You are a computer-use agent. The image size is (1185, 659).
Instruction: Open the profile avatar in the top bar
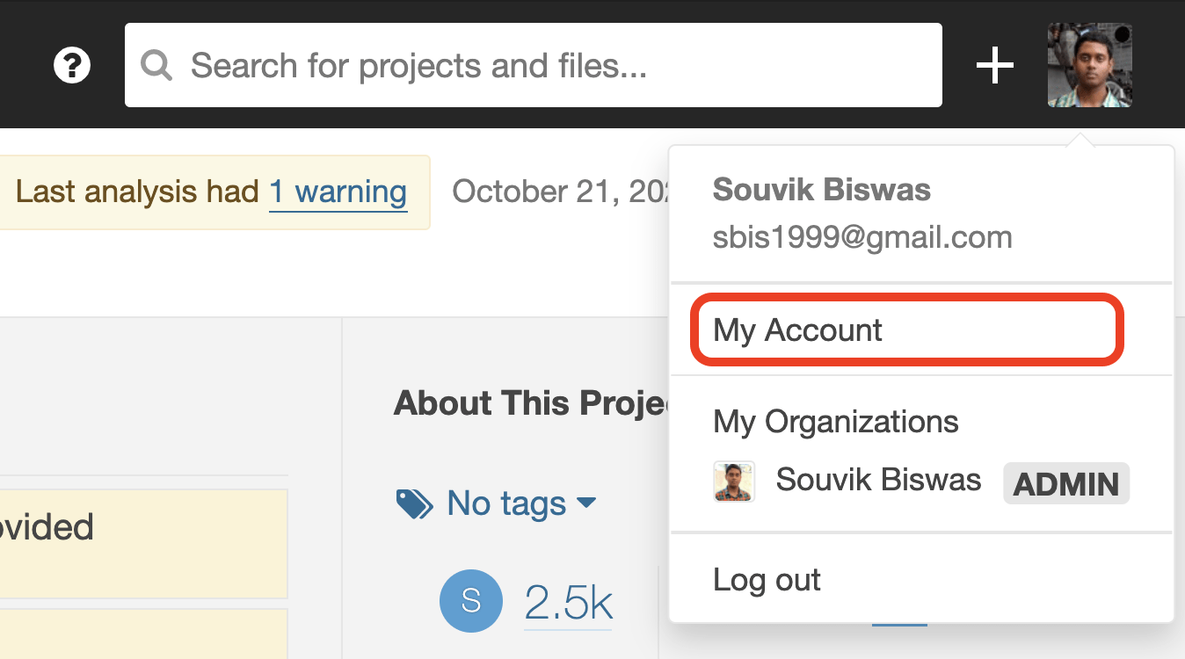(x=1089, y=65)
